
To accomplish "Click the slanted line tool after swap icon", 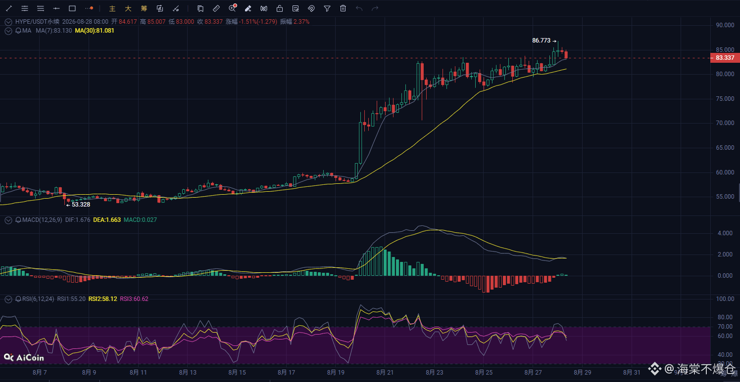I will pyautogui.click(x=176, y=8).
